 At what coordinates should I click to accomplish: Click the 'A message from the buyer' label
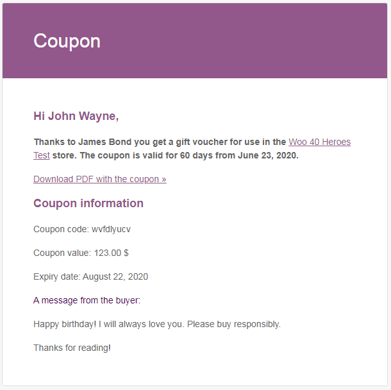click(x=87, y=300)
